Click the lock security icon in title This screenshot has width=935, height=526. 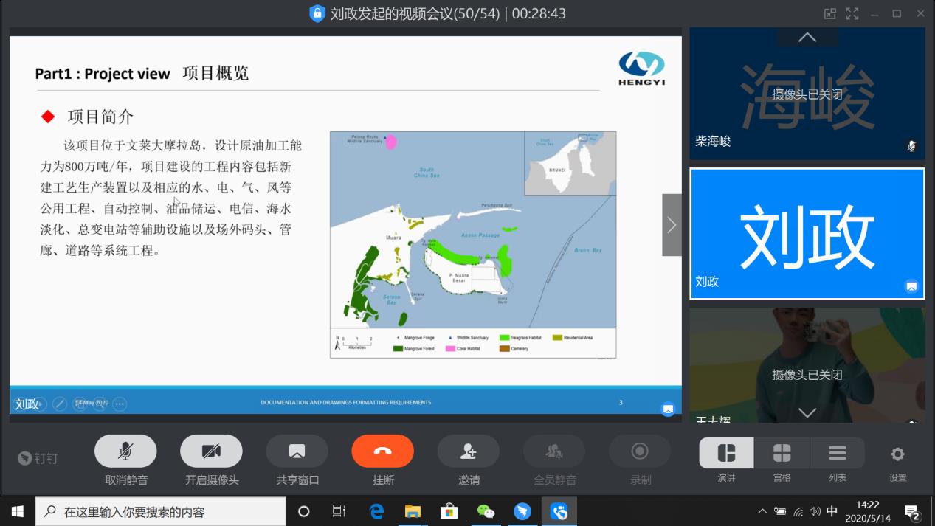317,13
